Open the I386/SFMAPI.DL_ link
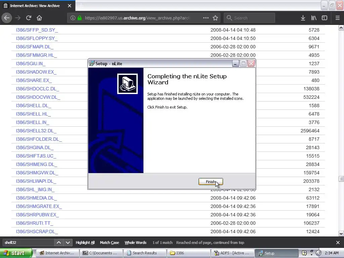The image size is (344, 258). click(x=35, y=47)
